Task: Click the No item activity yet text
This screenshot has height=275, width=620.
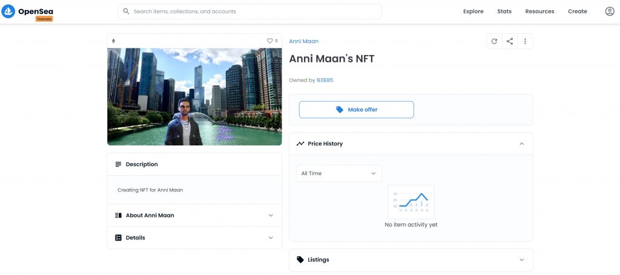Action: point(411,225)
